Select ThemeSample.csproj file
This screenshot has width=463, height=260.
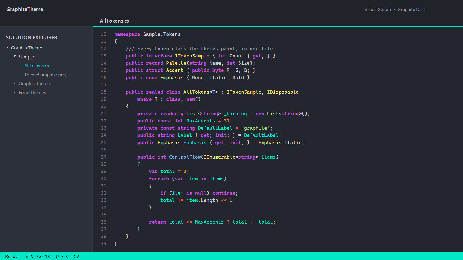(45, 75)
